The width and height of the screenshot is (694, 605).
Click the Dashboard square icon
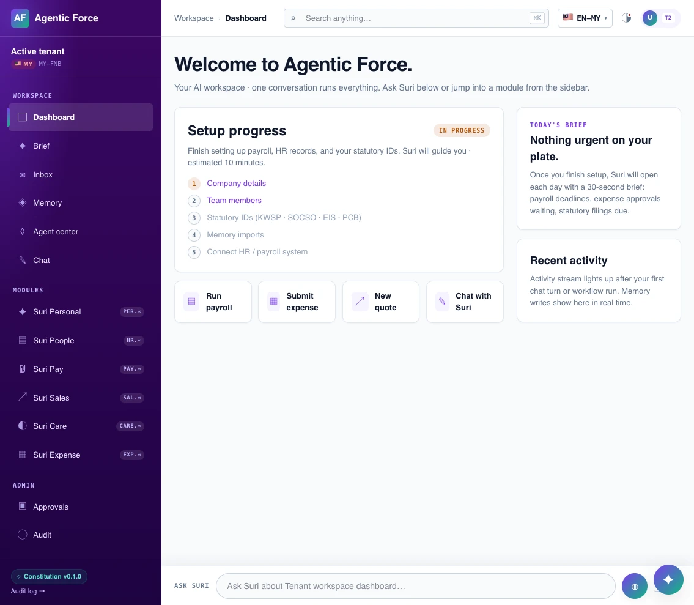pos(22,117)
